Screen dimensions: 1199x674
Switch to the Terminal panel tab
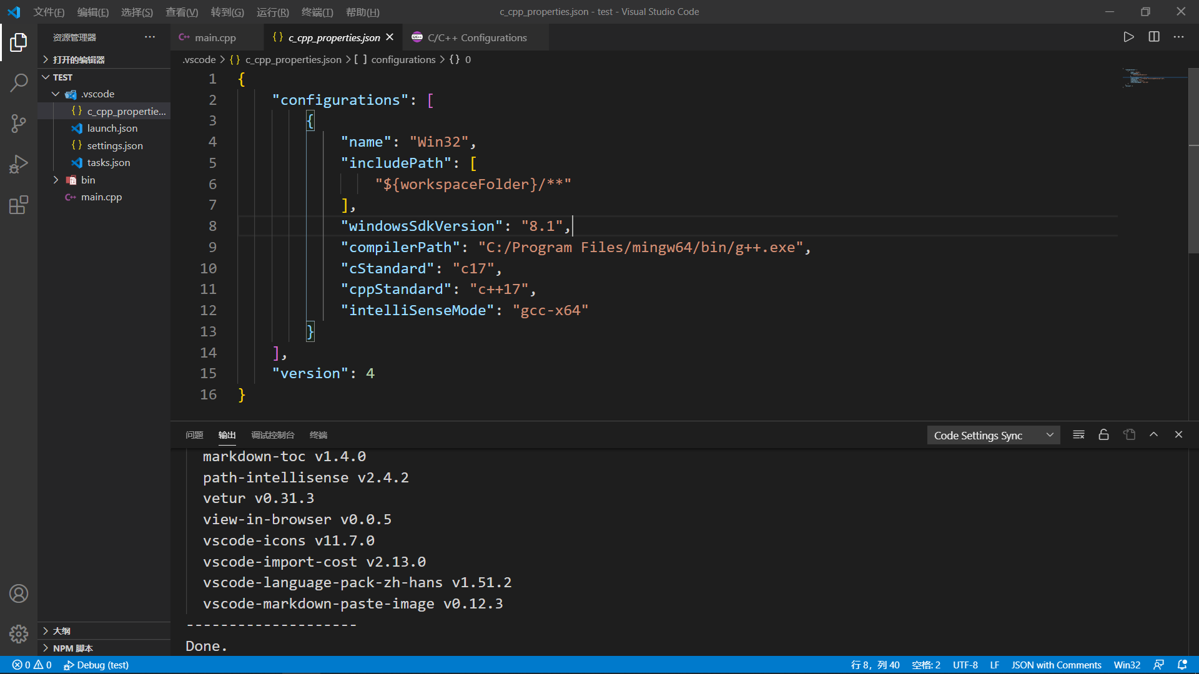coord(318,435)
